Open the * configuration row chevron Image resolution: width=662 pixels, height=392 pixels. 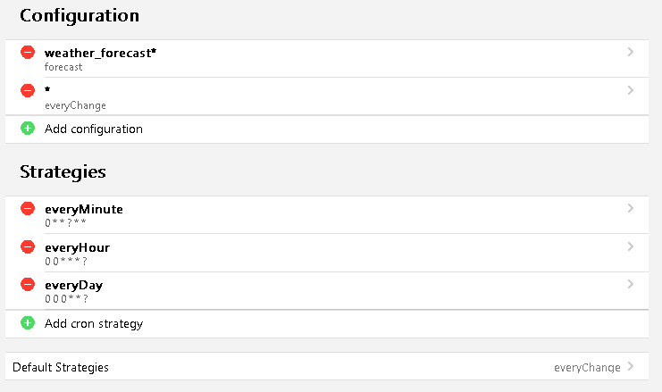pyautogui.click(x=631, y=90)
